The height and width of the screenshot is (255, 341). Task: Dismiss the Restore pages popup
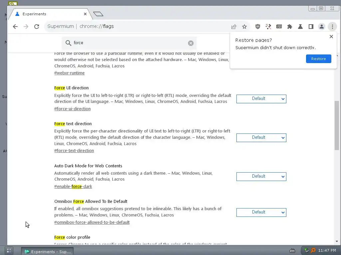pos(331,37)
